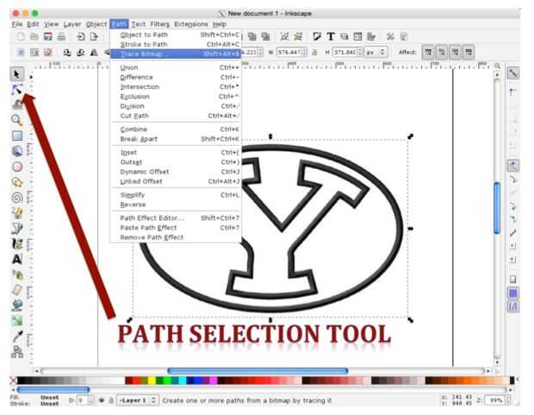This screenshot has height=415, width=534.
Task: Open Path Effect Editor entry
Action: [x=176, y=217]
